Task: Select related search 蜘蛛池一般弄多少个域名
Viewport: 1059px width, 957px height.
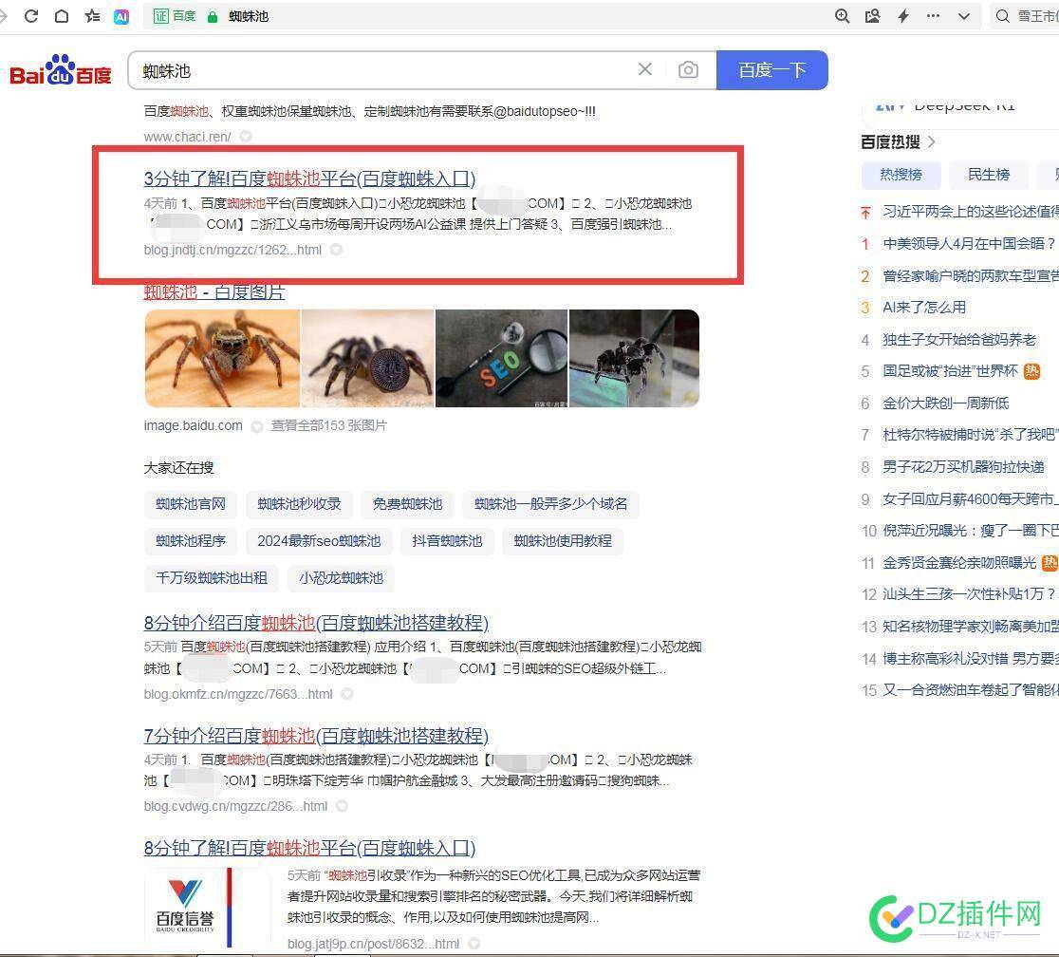Action: (550, 504)
